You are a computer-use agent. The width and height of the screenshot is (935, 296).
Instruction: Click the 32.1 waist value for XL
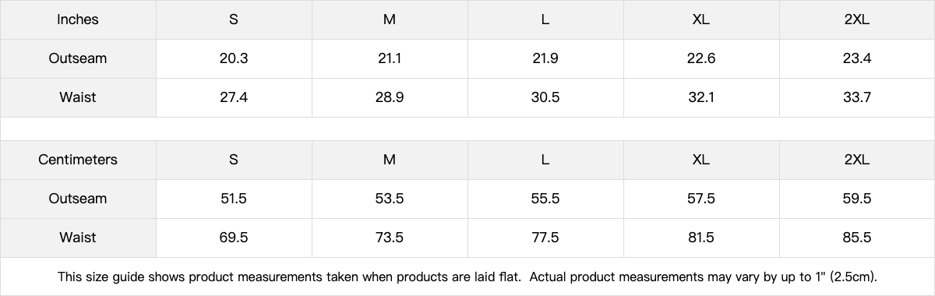pyautogui.click(x=701, y=97)
